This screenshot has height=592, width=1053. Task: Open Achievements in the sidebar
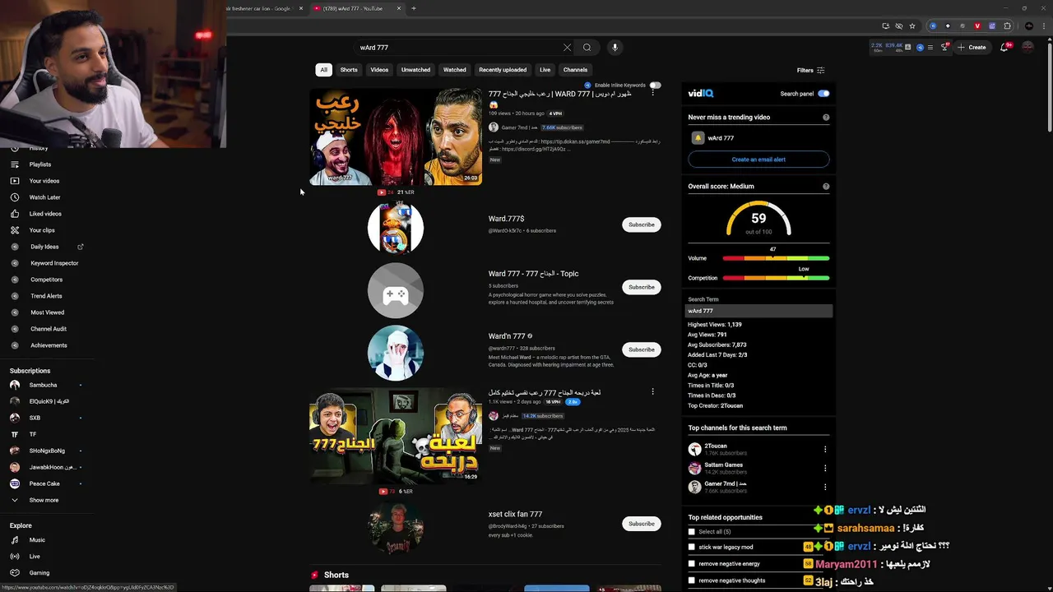click(x=47, y=345)
